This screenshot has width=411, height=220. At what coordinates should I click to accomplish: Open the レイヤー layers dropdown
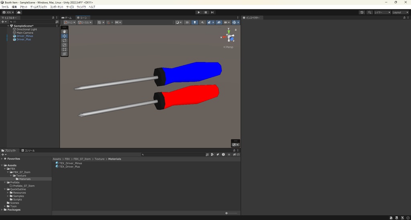(382, 12)
